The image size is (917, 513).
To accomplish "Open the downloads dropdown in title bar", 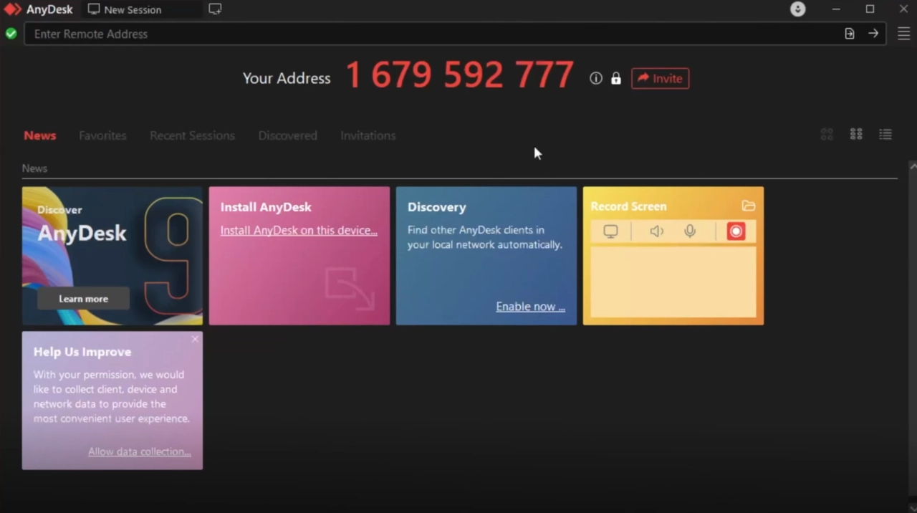I will 797,9.
